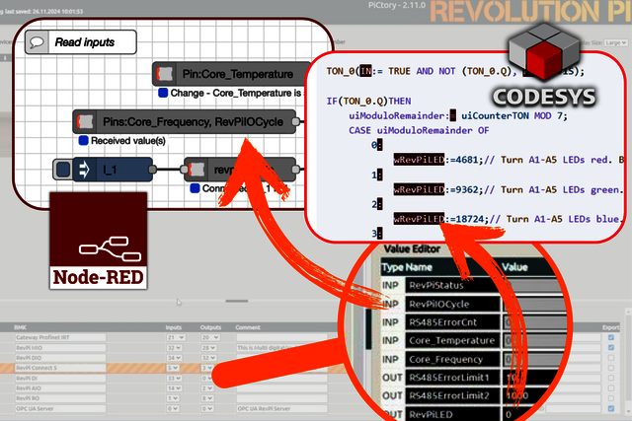
Task: Open Inputs dropdown for RevPi DI
Action: (x=176, y=379)
